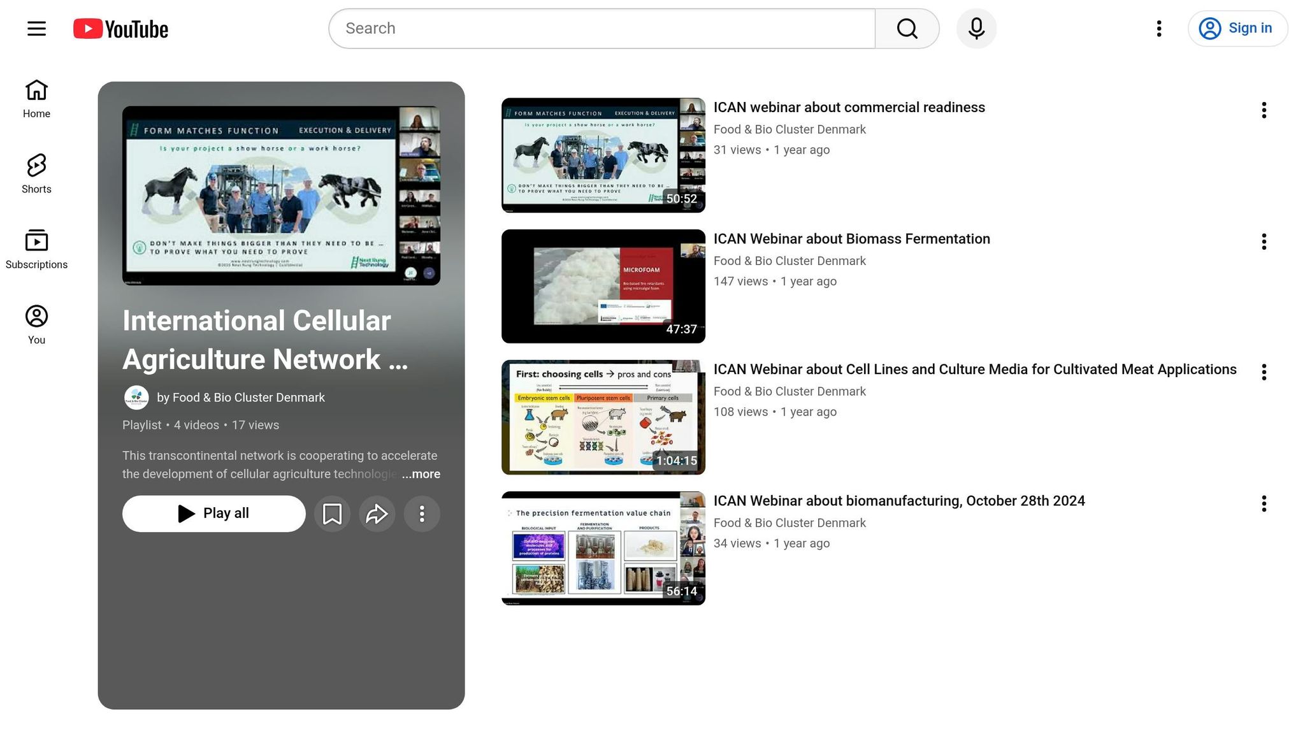The width and height of the screenshot is (1305, 734).
Task: Open playlist more actions three-dot button
Action: pyautogui.click(x=422, y=514)
